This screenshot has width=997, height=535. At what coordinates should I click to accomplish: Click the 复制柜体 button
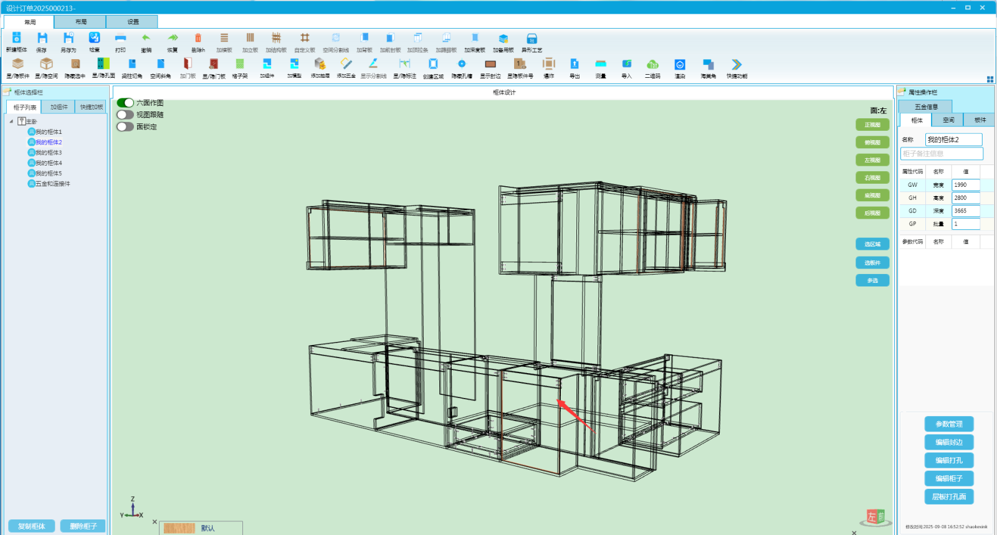click(x=32, y=526)
